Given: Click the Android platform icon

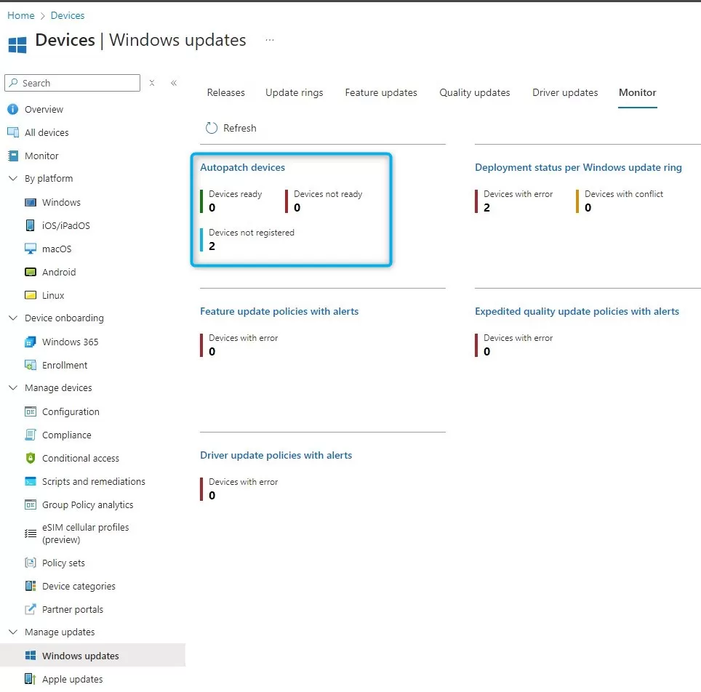Looking at the screenshot, I should click(31, 272).
